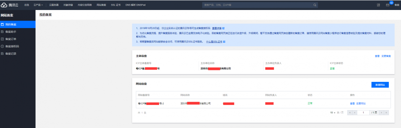Image resolution: width=401 pixels, height=128 pixels.
Task: Open 内容分发网络 in top navigation
Action: [85, 5]
